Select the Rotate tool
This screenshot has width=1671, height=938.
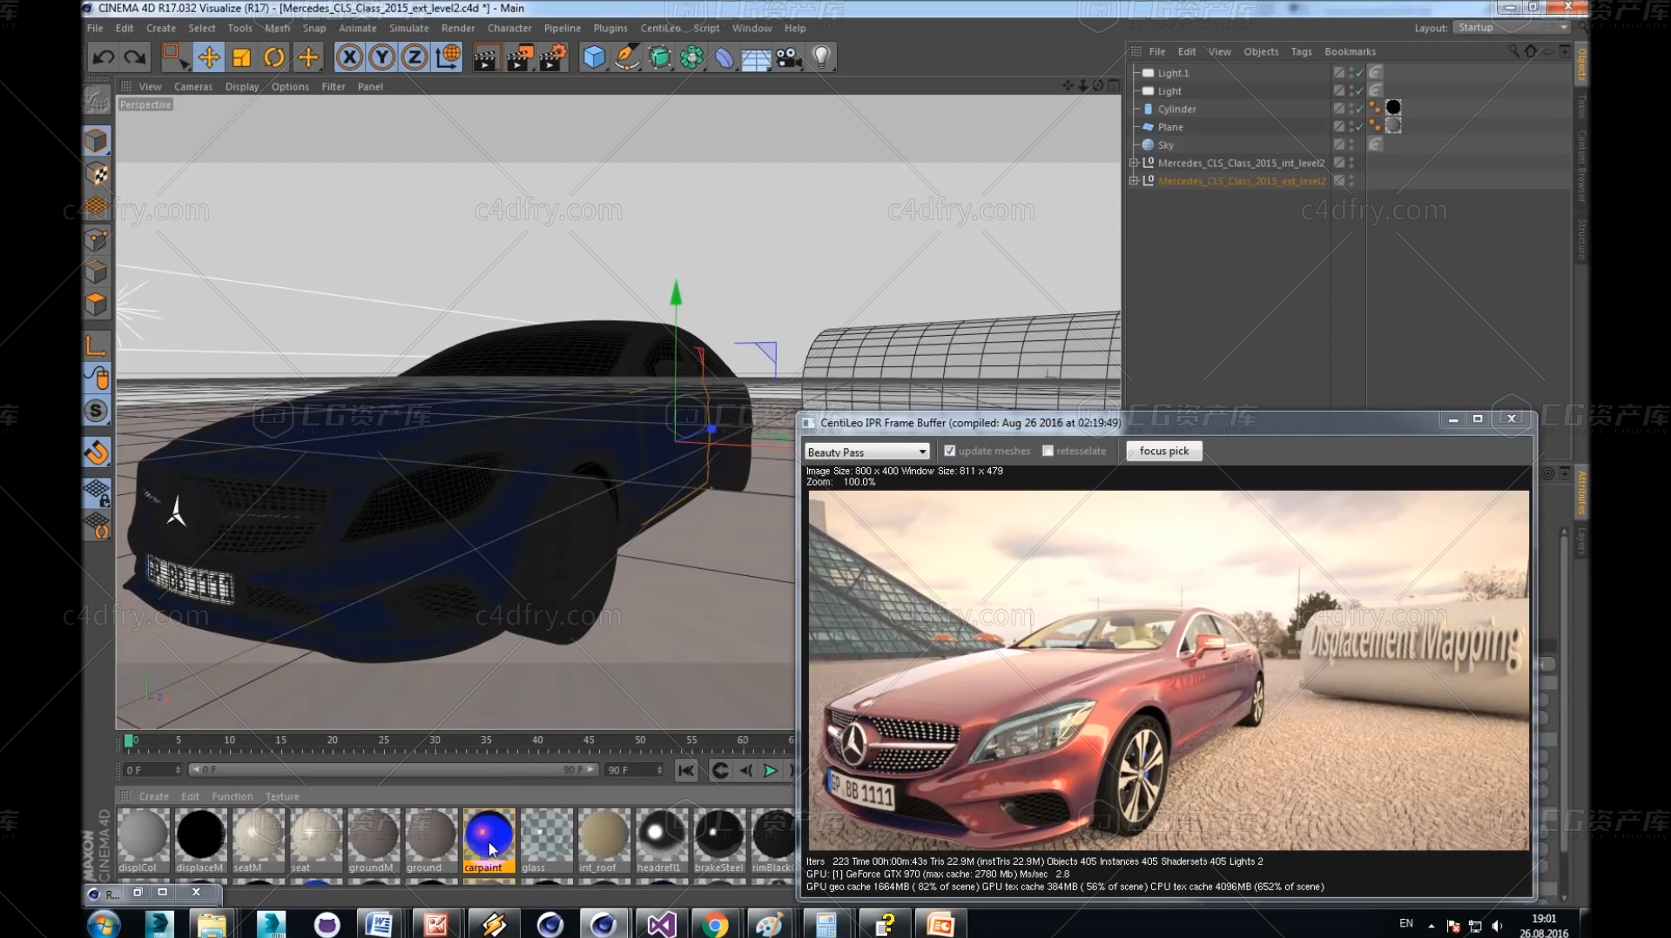click(x=274, y=57)
